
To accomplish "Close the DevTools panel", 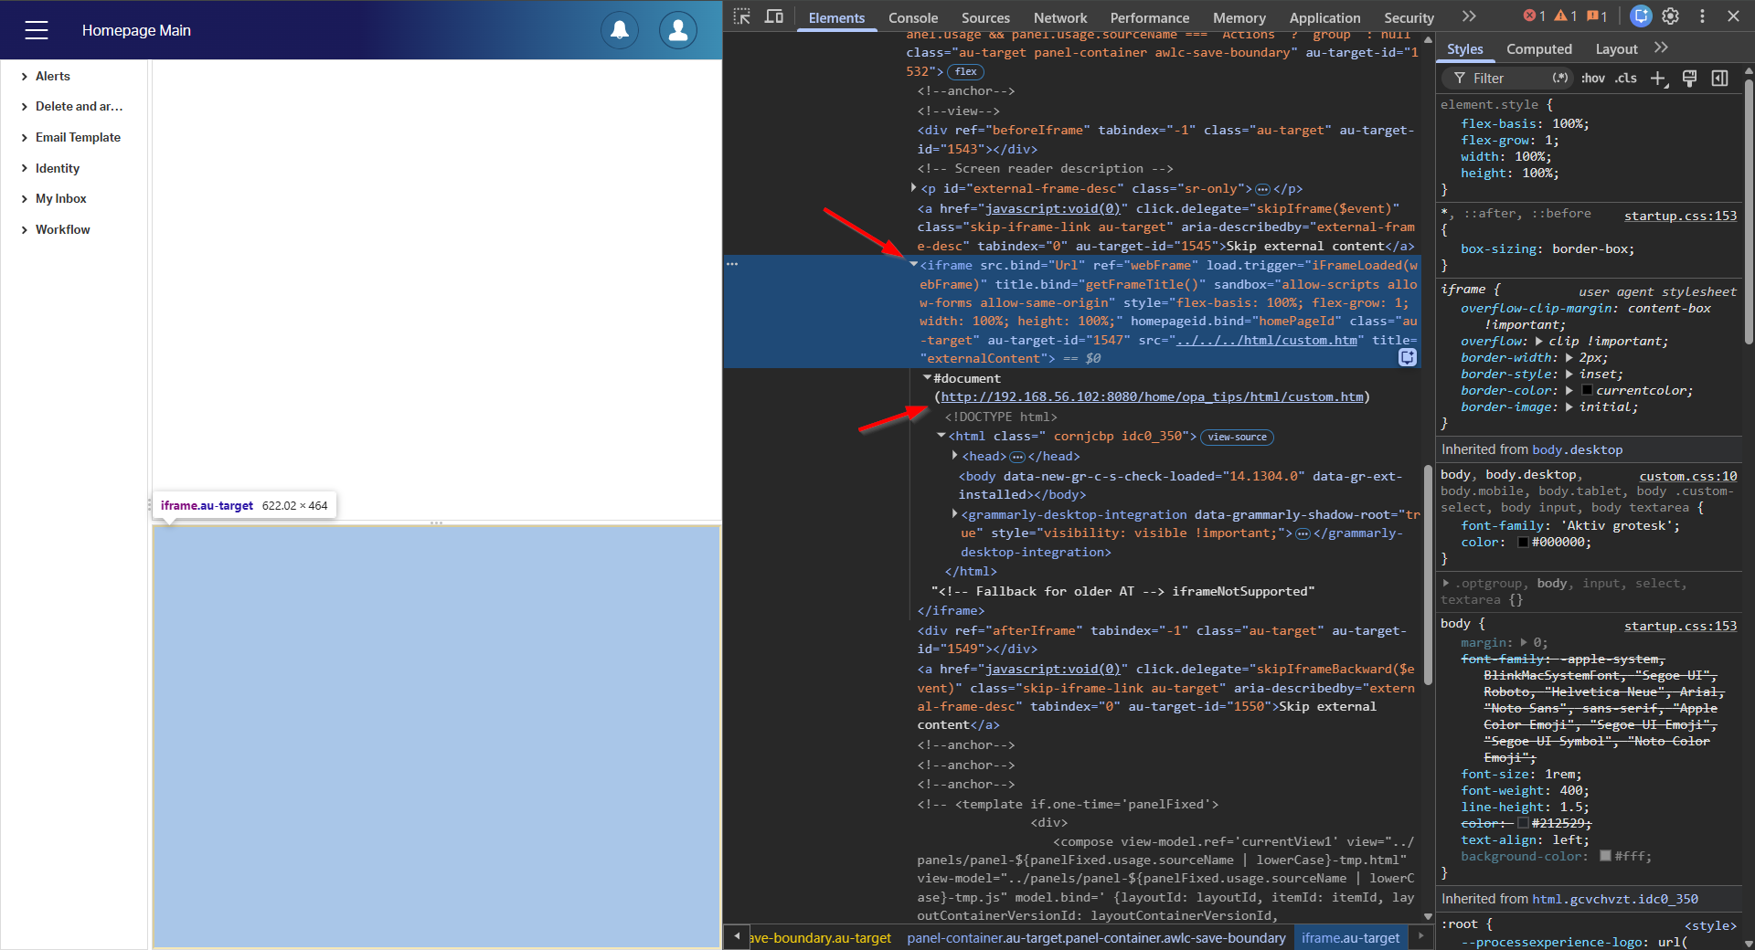I will pyautogui.click(x=1733, y=16).
